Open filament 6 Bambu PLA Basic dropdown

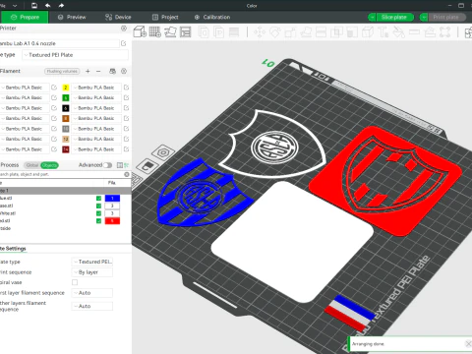pyautogui.click(x=96, y=108)
